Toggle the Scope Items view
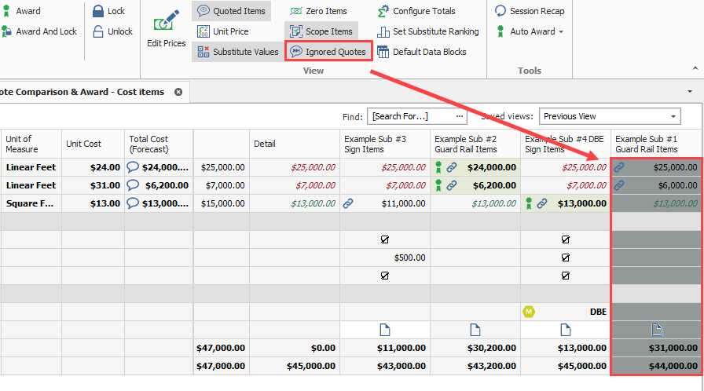The image size is (704, 391). pyautogui.click(x=321, y=31)
